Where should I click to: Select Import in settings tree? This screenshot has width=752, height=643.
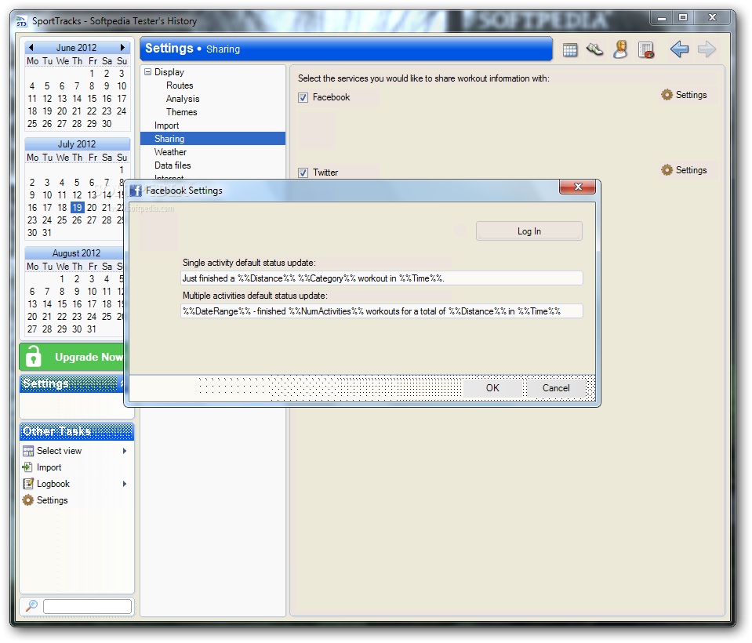pyautogui.click(x=166, y=125)
